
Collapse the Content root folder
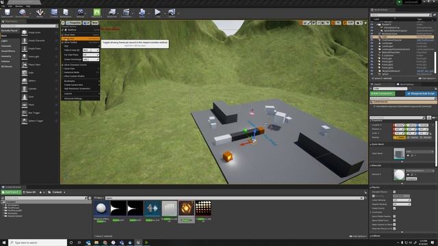[x=3, y=202]
